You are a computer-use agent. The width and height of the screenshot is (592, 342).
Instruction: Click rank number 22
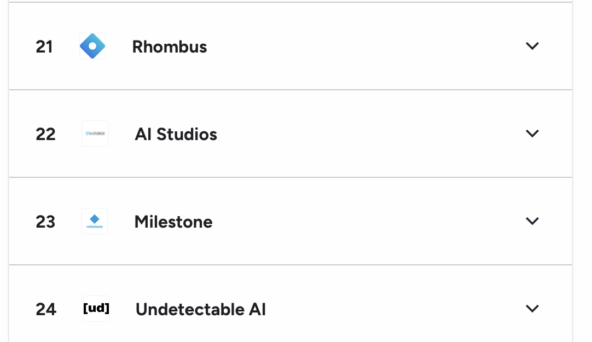pyautogui.click(x=45, y=134)
